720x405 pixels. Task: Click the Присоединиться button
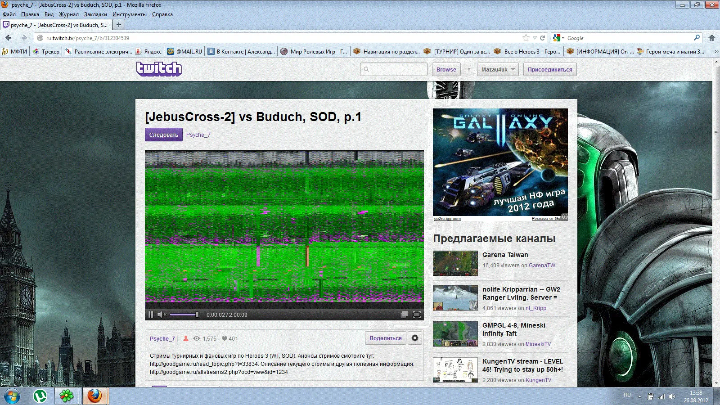coord(550,69)
